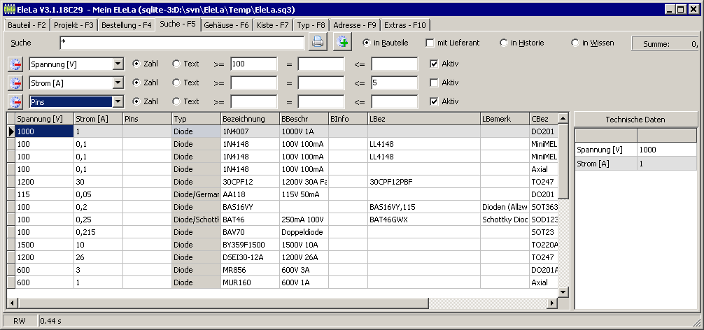The height and width of the screenshot is (330, 704).
Task: Select the BAV70 table cell
Action: coord(250,232)
